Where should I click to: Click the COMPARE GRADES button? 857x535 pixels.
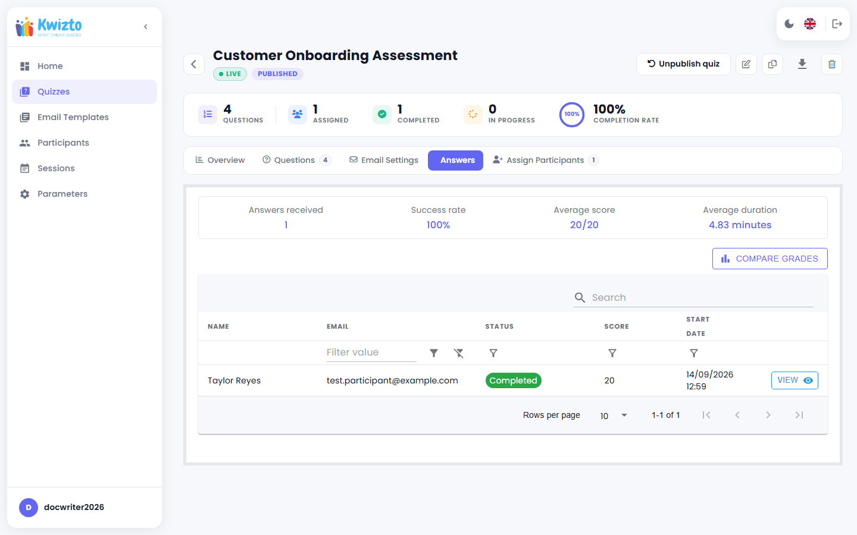(770, 259)
